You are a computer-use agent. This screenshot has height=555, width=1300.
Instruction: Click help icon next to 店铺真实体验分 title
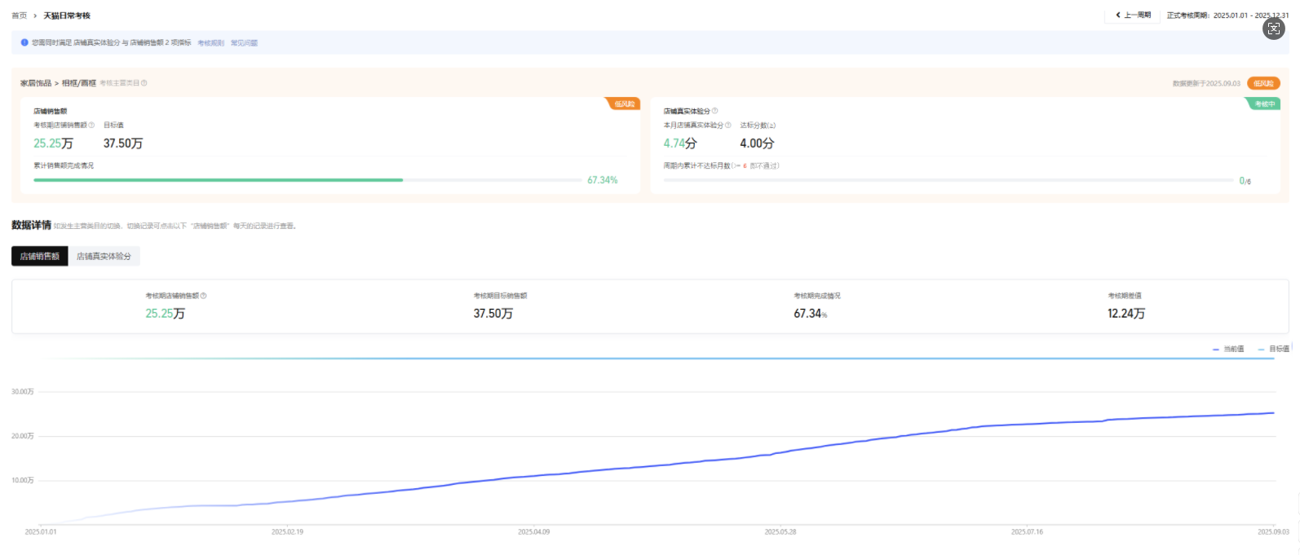tap(715, 111)
